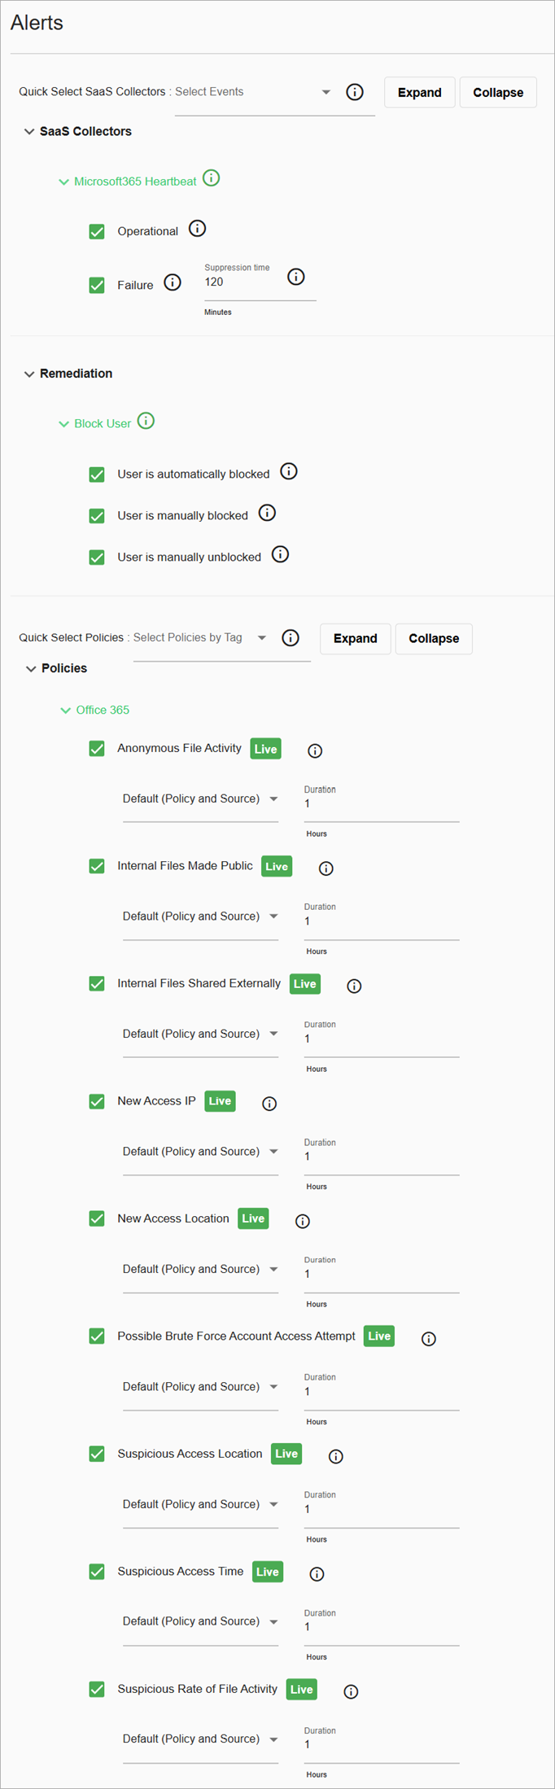Click info icon next to Quick Select Policies
The height and width of the screenshot is (1789, 555).
click(291, 638)
